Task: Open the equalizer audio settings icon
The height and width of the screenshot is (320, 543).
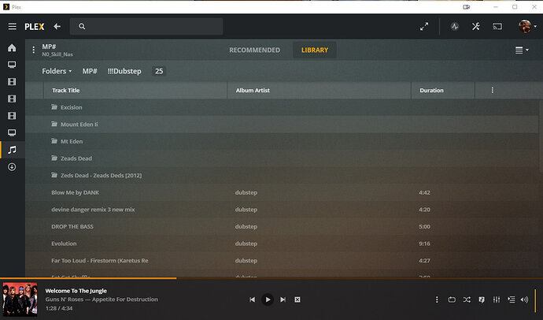Action: 497,300
